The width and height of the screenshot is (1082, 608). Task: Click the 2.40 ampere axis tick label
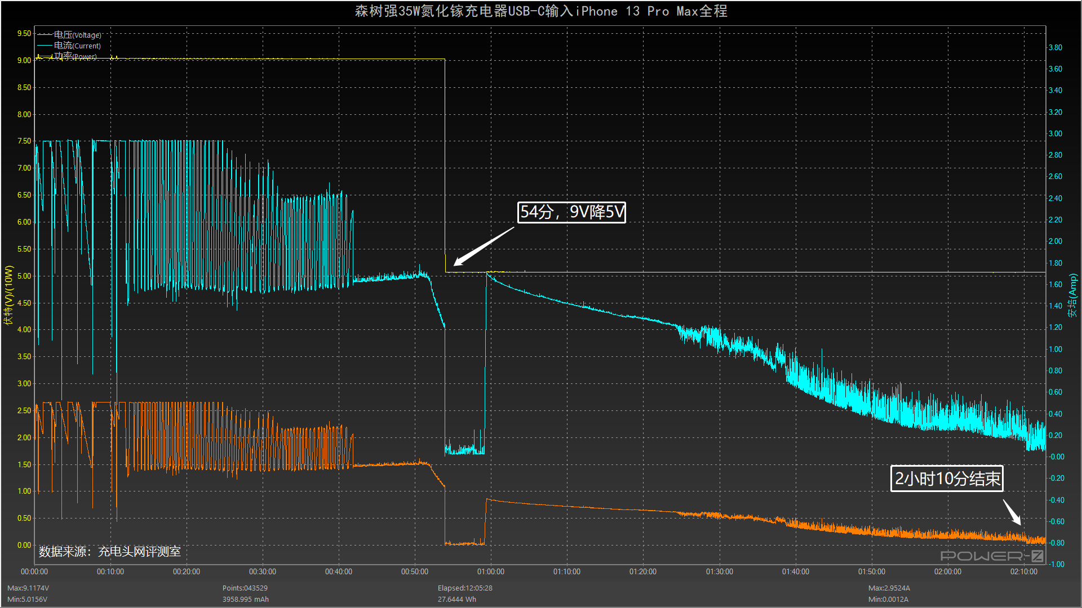coord(1056,198)
